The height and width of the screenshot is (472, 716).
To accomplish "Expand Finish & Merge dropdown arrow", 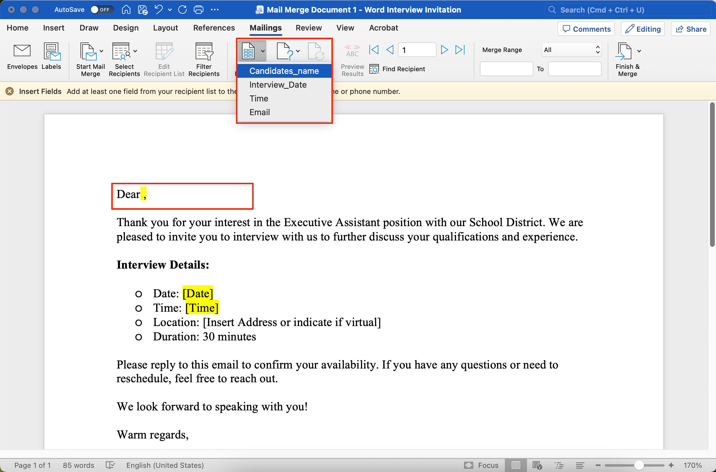I will point(639,51).
